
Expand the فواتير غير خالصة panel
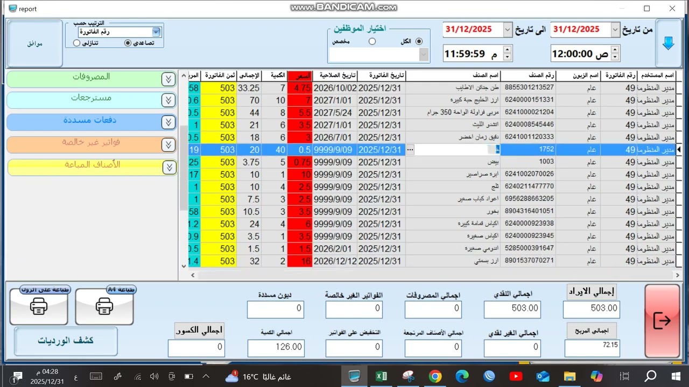click(168, 145)
